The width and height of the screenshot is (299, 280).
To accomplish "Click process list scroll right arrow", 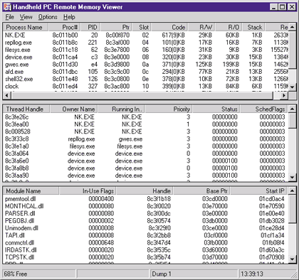I will click(x=284, y=95).
